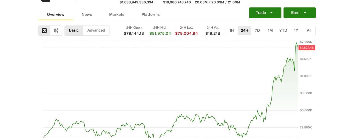Click the 80.000K axis label

[306, 110]
